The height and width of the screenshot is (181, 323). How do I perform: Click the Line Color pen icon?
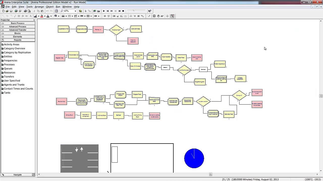click(36, 16)
